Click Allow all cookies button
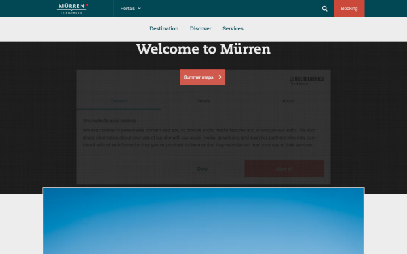This screenshot has height=254, width=407. [x=284, y=169]
